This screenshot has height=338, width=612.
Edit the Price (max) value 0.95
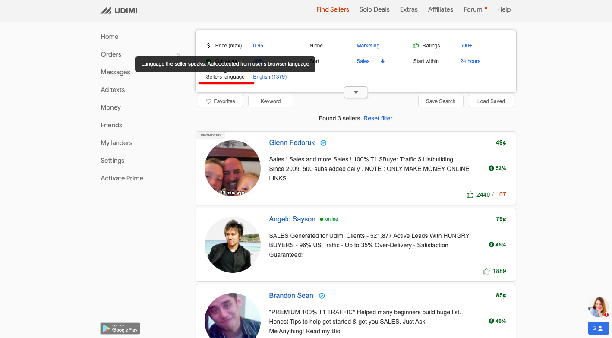(x=258, y=46)
